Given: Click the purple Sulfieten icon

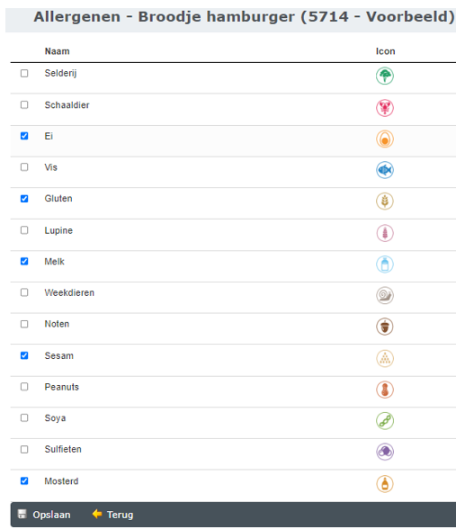Looking at the screenshot, I should click(x=385, y=452).
